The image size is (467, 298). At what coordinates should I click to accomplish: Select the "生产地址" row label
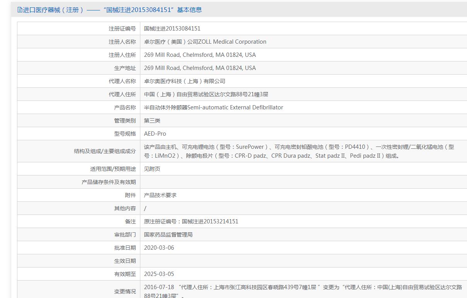pos(125,68)
